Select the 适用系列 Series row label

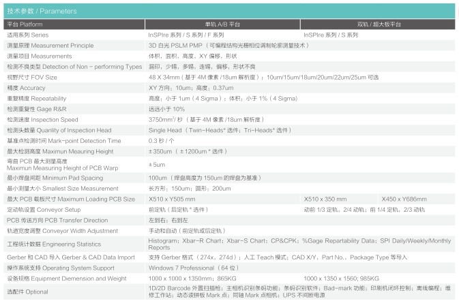click(28, 34)
